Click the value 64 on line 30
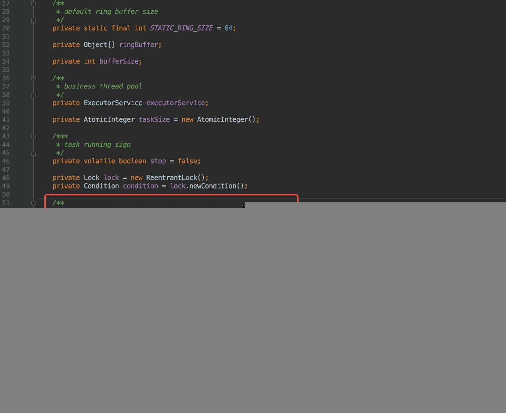This screenshot has height=413, width=506. point(228,28)
